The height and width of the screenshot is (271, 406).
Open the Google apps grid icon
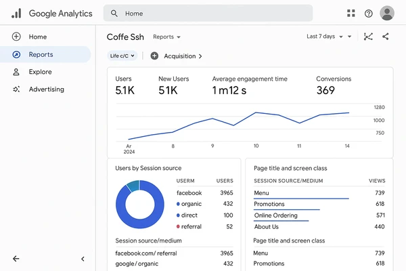pos(351,14)
